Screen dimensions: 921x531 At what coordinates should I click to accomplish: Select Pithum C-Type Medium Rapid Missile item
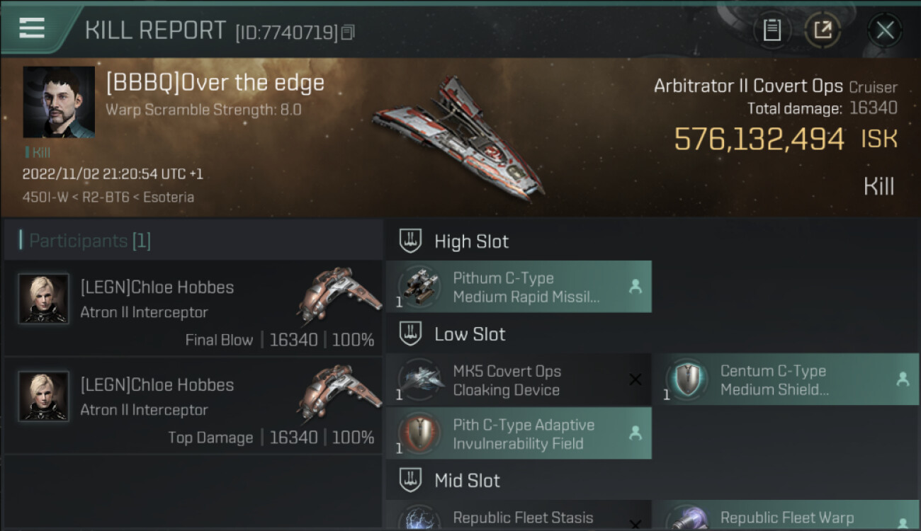click(519, 287)
